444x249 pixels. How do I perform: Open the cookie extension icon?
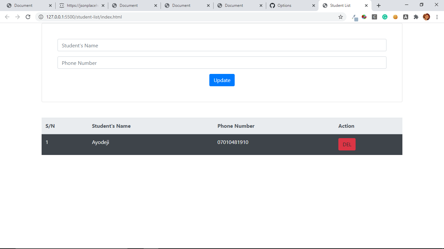[x=395, y=17]
